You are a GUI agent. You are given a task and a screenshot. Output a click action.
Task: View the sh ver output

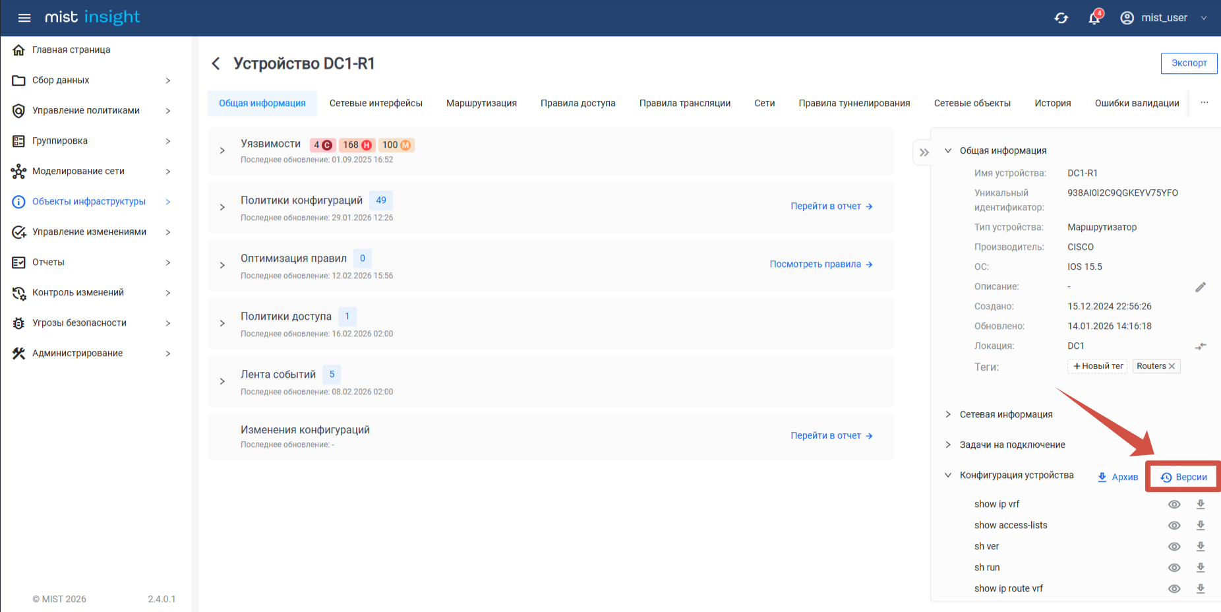click(x=1174, y=547)
